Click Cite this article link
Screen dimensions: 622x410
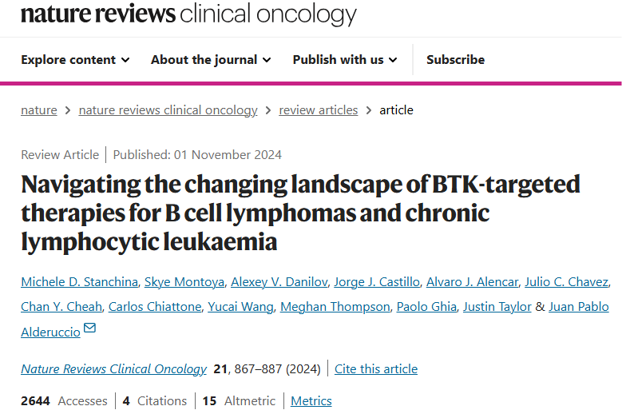(376, 368)
